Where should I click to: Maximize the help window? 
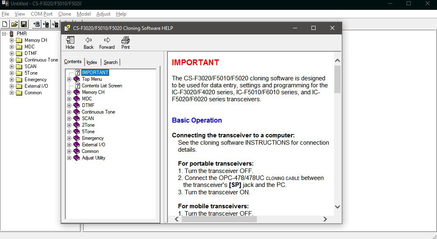313,28
